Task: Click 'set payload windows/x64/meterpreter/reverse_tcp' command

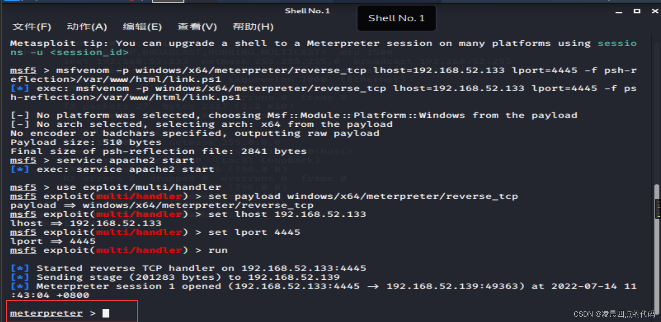Action: click(363, 196)
